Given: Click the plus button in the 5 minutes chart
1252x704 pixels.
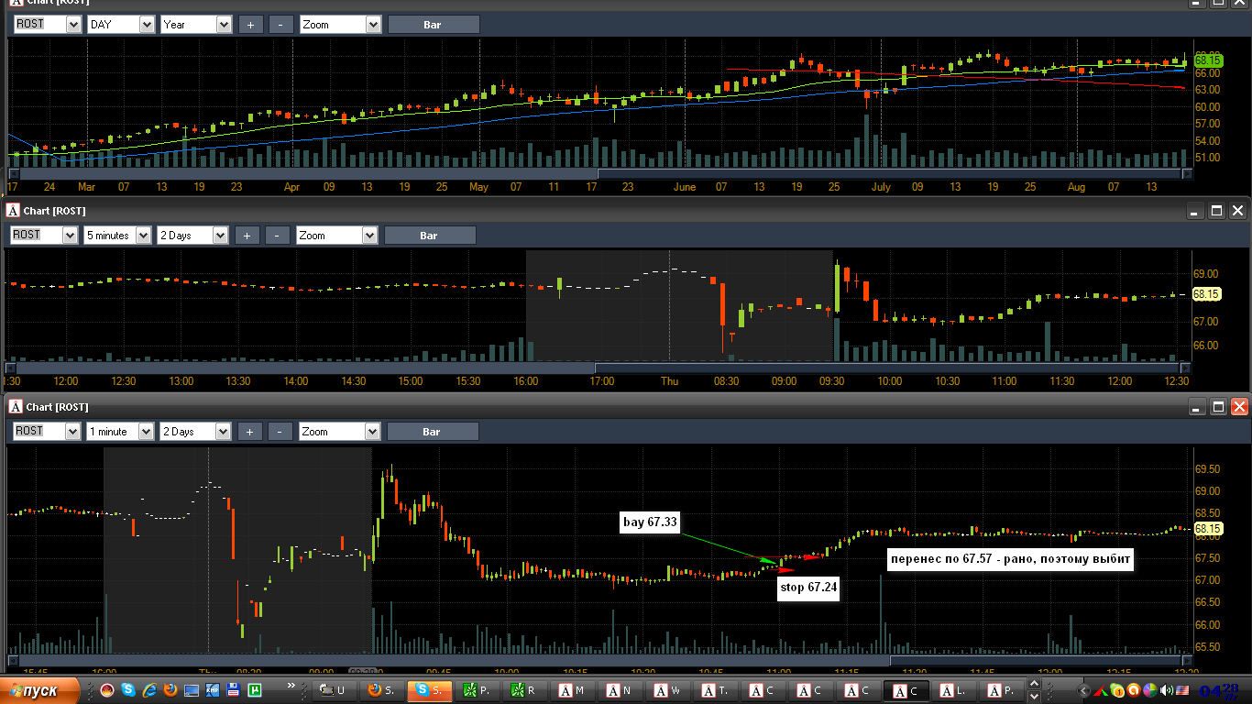Looking at the screenshot, I should [247, 236].
